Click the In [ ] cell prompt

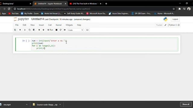[26, 41]
